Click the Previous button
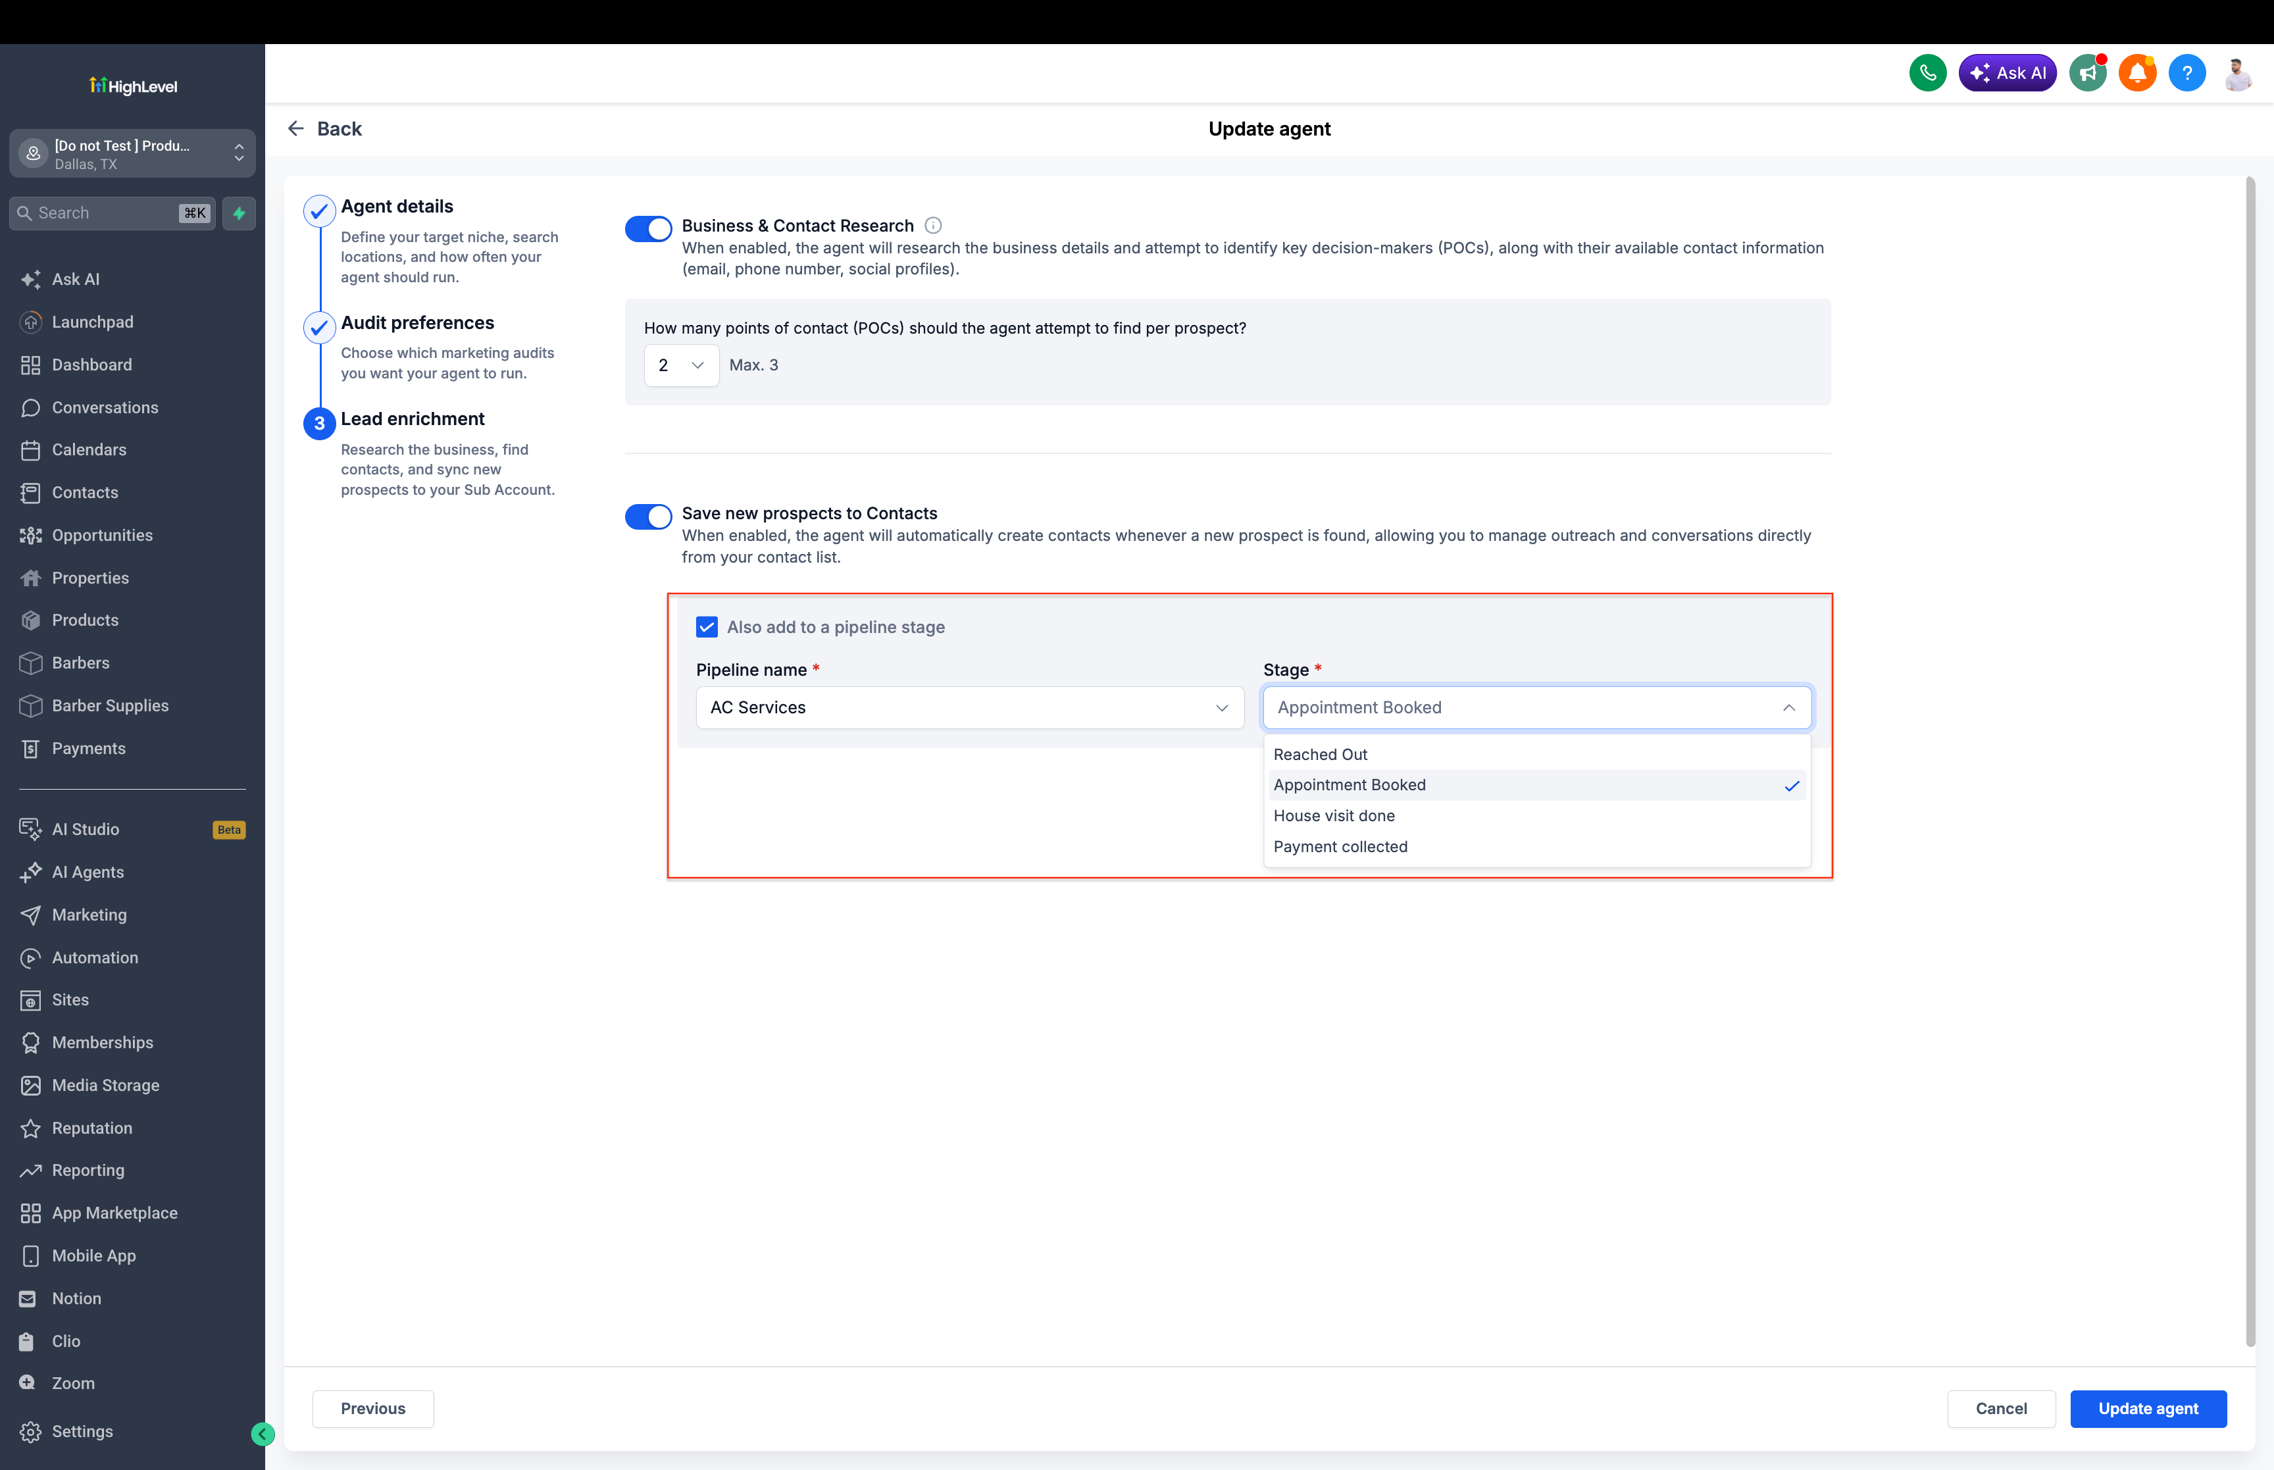The image size is (2274, 1470). coord(373,1409)
